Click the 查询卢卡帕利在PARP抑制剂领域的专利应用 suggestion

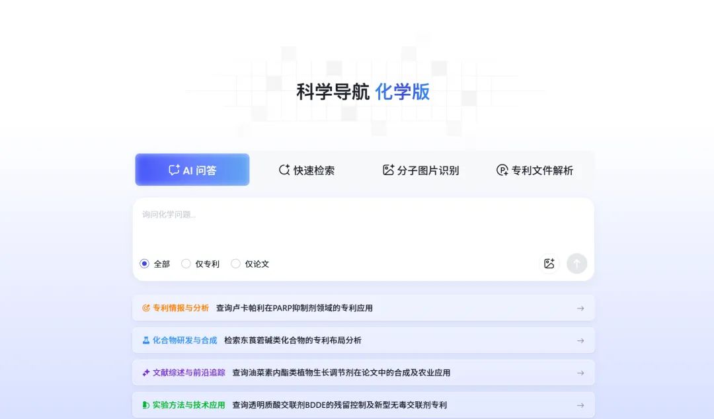point(294,307)
